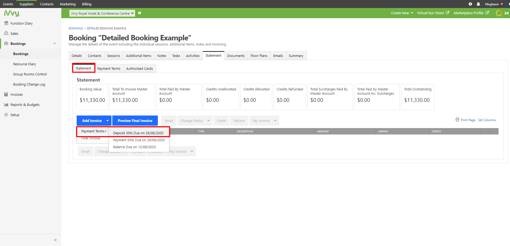Image resolution: width=510 pixels, height=246 pixels.
Task: Switch to the Details tab
Action: tap(77, 56)
